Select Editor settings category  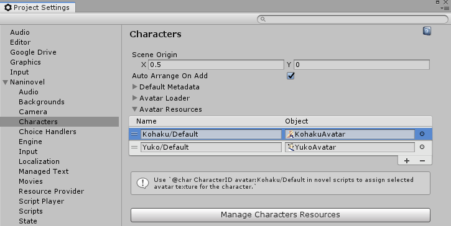[x=20, y=42]
